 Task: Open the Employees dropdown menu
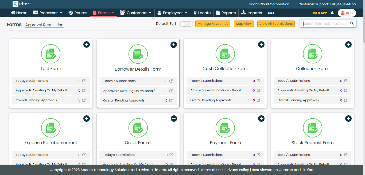[172, 13]
